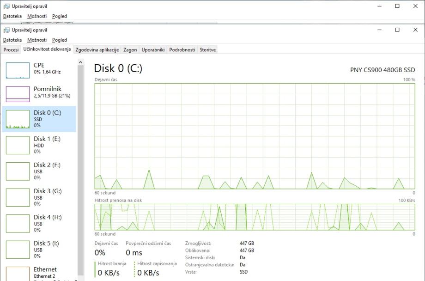
Task: Switch to the Procesi tab
Action: (x=11, y=50)
